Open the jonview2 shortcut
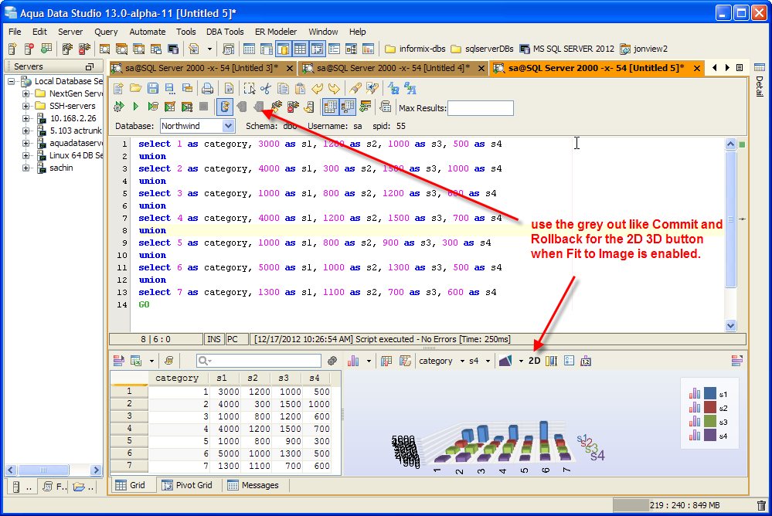 (x=644, y=49)
